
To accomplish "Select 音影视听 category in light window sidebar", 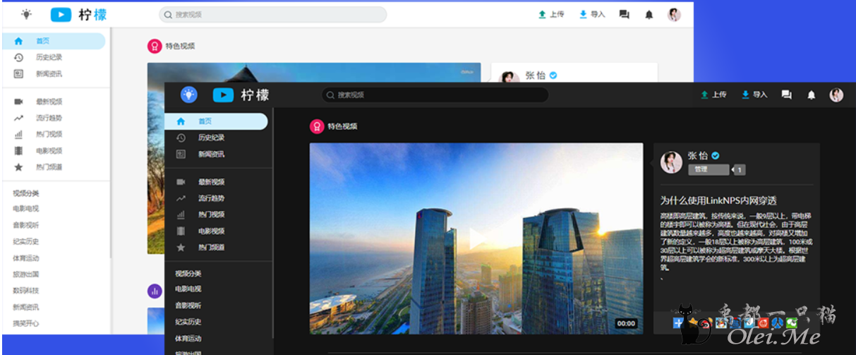I will pyautogui.click(x=26, y=225).
